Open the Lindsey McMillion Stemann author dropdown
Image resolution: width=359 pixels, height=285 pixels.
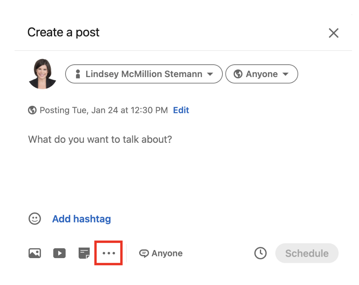(x=143, y=74)
